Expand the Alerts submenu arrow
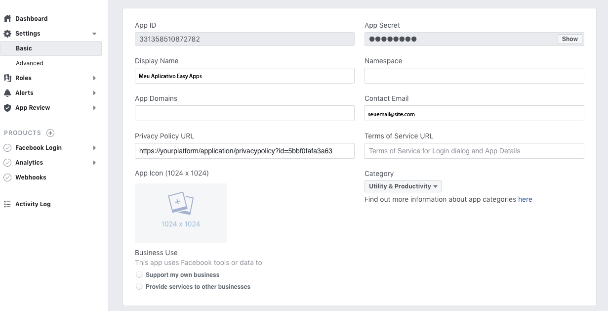Viewport: 608px width, 311px height. click(94, 93)
